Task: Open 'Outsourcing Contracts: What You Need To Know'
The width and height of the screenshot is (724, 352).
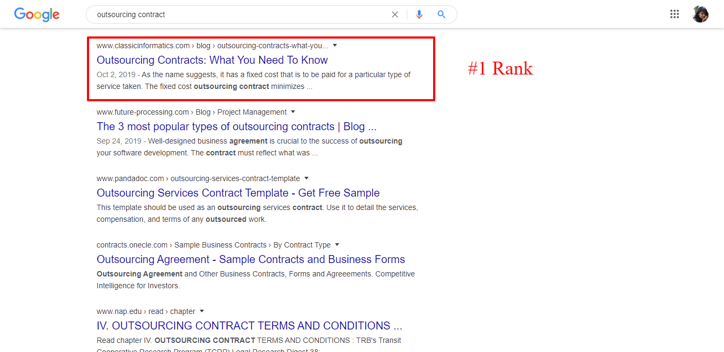Action: pyautogui.click(x=212, y=60)
